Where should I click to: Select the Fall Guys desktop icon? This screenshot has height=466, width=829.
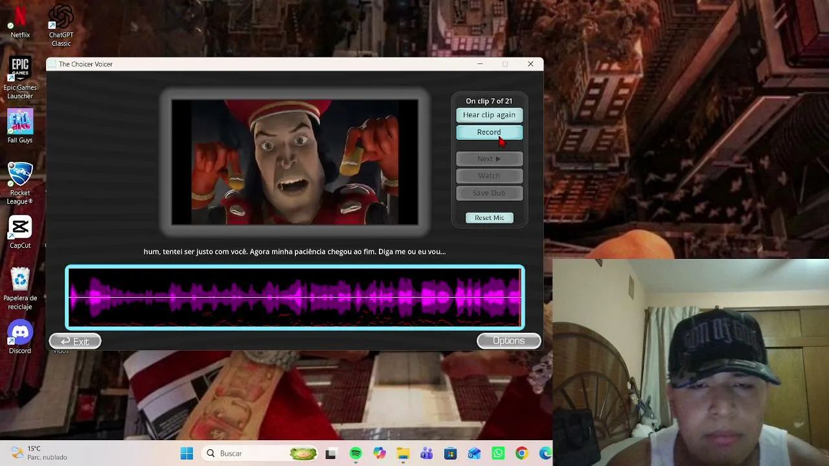tap(20, 126)
